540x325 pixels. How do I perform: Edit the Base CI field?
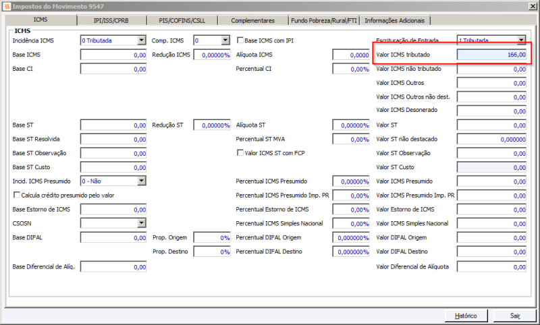(x=113, y=69)
